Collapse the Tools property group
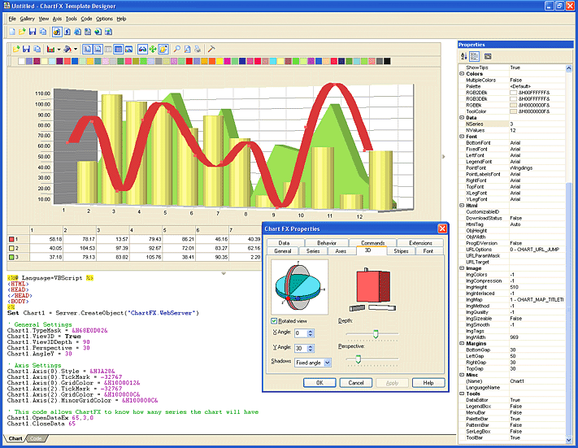 click(x=462, y=394)
